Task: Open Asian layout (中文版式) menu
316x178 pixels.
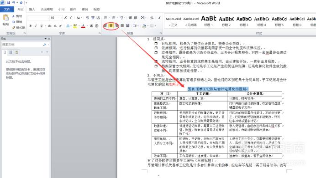Action: point(144,18)
